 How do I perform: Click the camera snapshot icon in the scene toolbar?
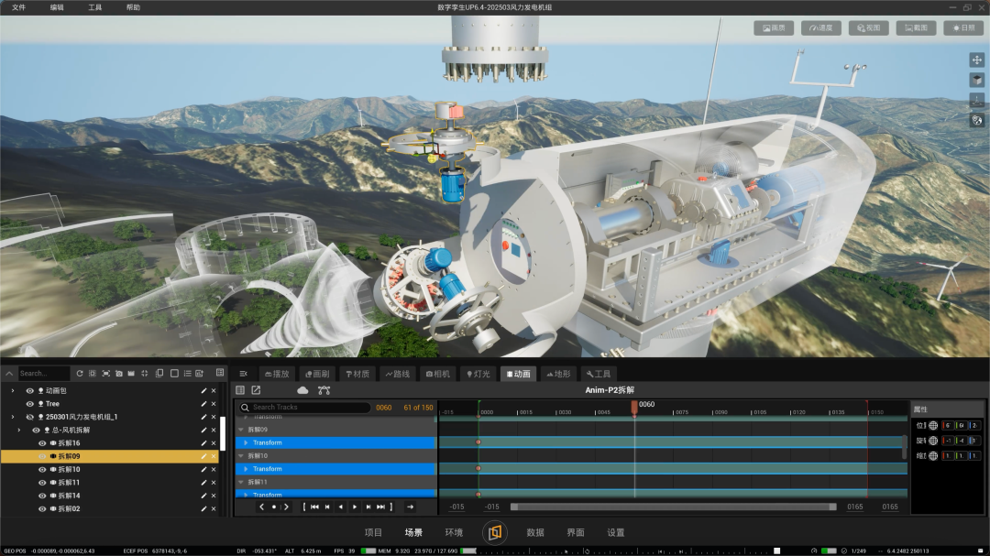(x=118, y=374)
